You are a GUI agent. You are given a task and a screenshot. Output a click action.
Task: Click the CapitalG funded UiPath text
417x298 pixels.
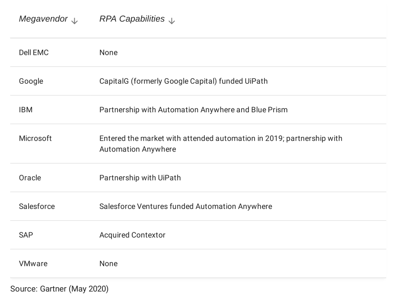[183, 81]
